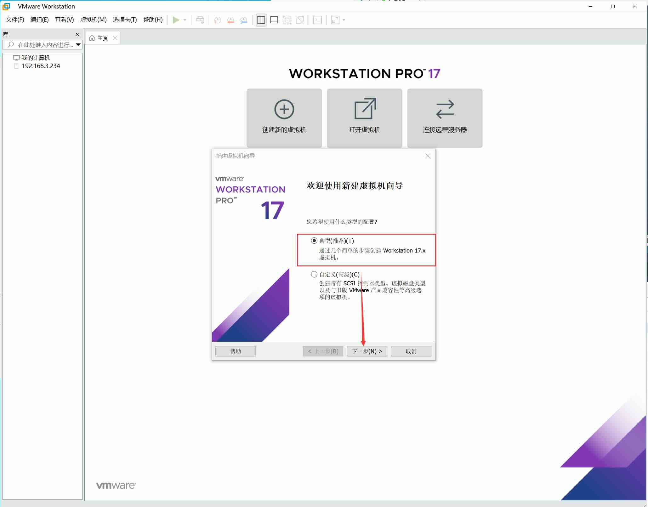
Task: Open the 帮助(H) menu
Action: coord(153,20)
